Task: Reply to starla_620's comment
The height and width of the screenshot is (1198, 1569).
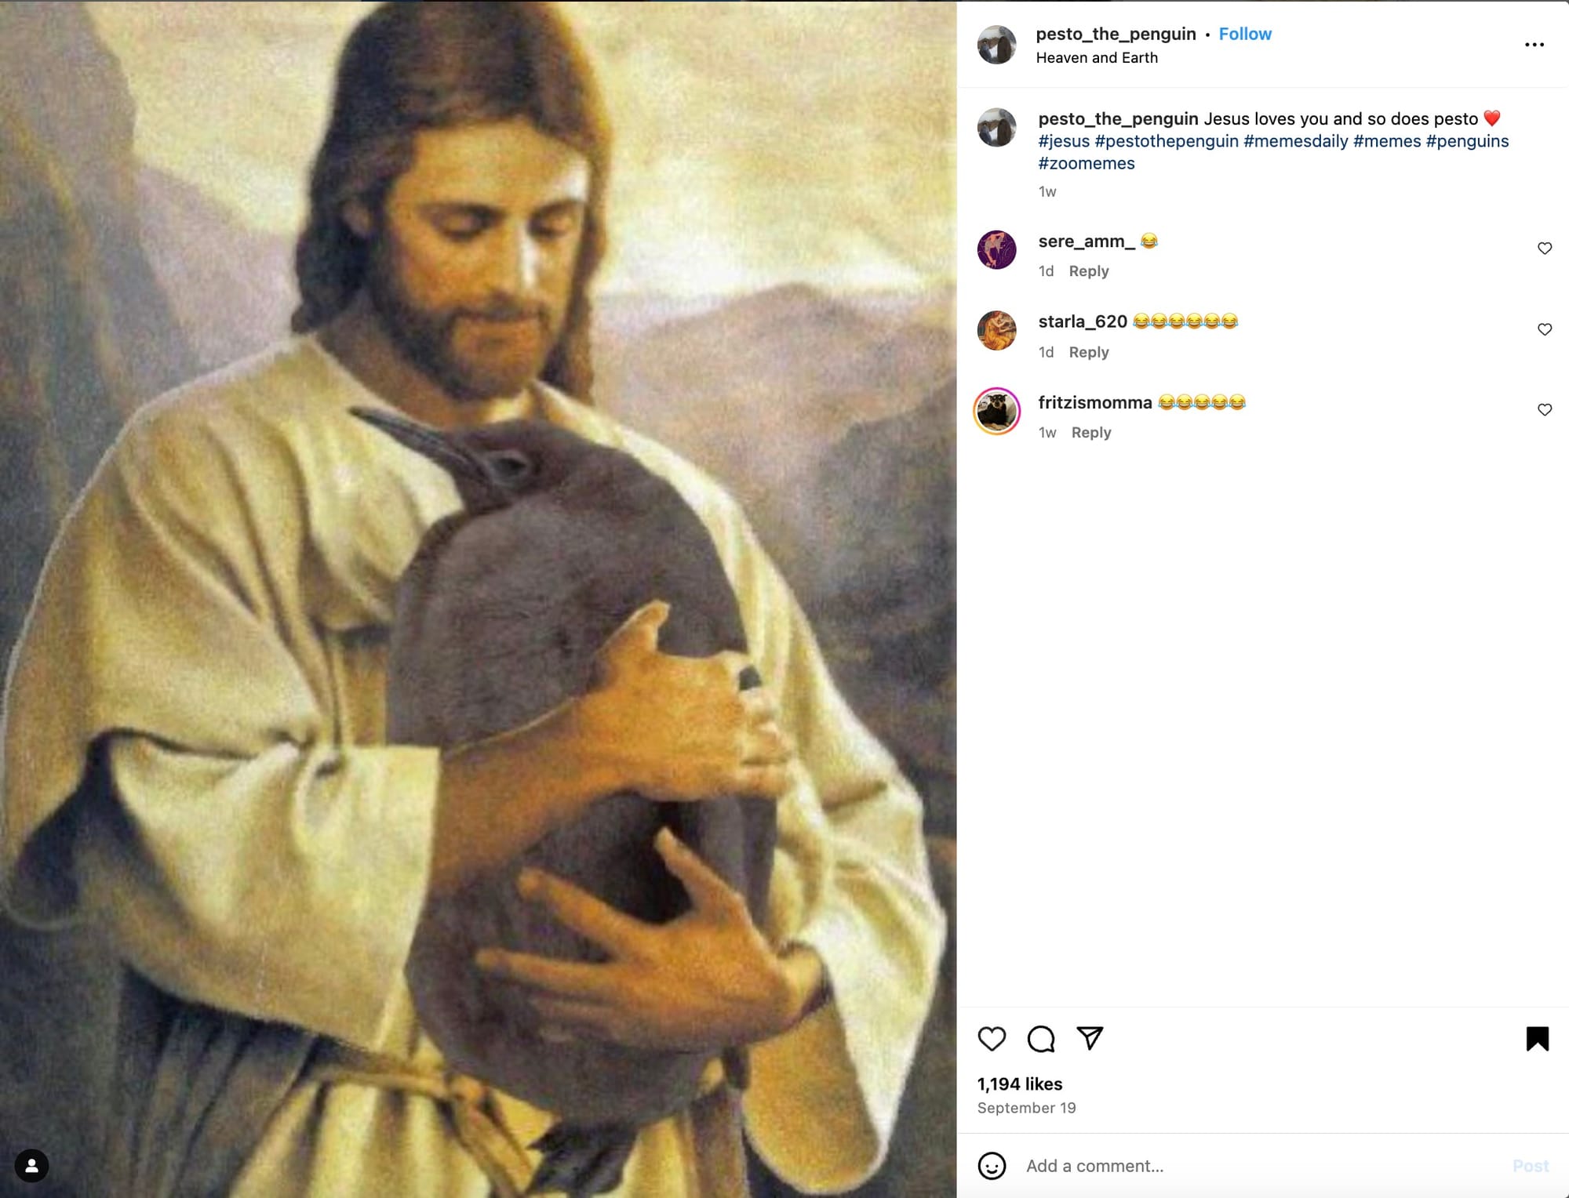Action: tap(1088, 352)
